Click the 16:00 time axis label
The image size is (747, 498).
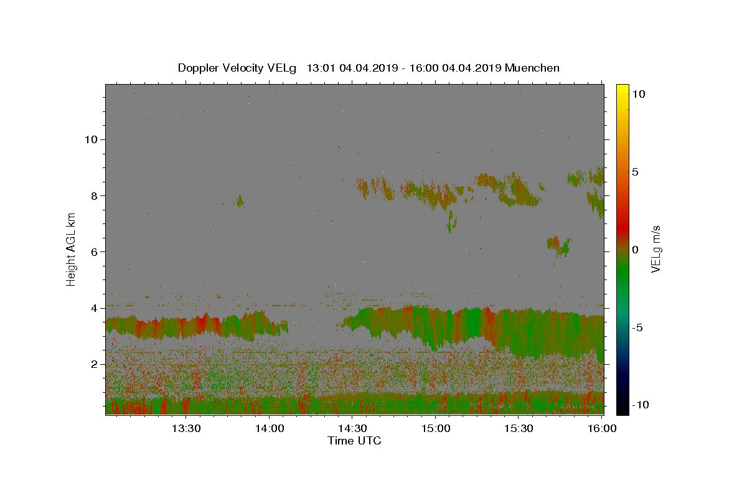point(603,428)
